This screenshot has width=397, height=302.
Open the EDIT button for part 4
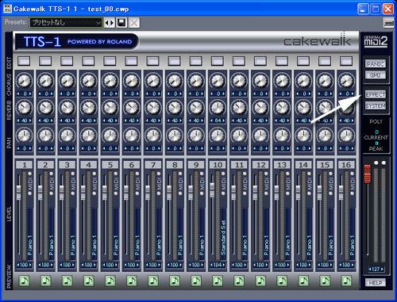click(88, 61)
